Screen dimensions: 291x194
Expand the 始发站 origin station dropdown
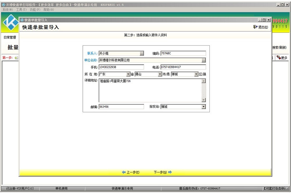pos(204,107)
